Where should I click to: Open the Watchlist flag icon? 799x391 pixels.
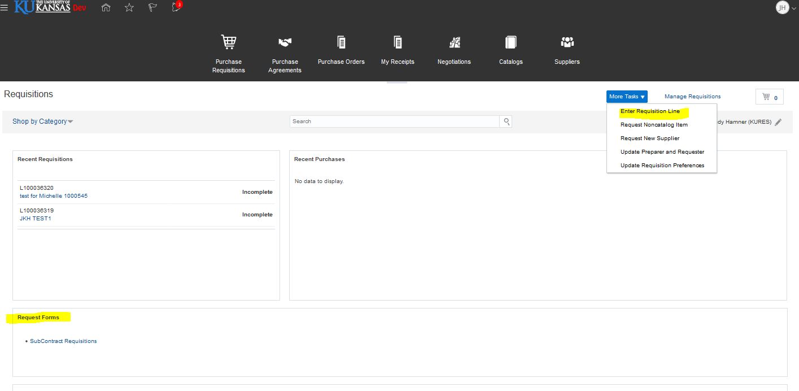coord(152,7)
